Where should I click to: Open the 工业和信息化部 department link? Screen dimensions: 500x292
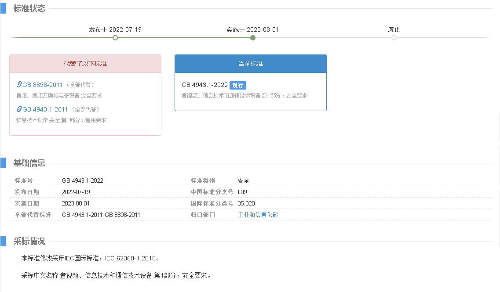click(x=258, y=215)
